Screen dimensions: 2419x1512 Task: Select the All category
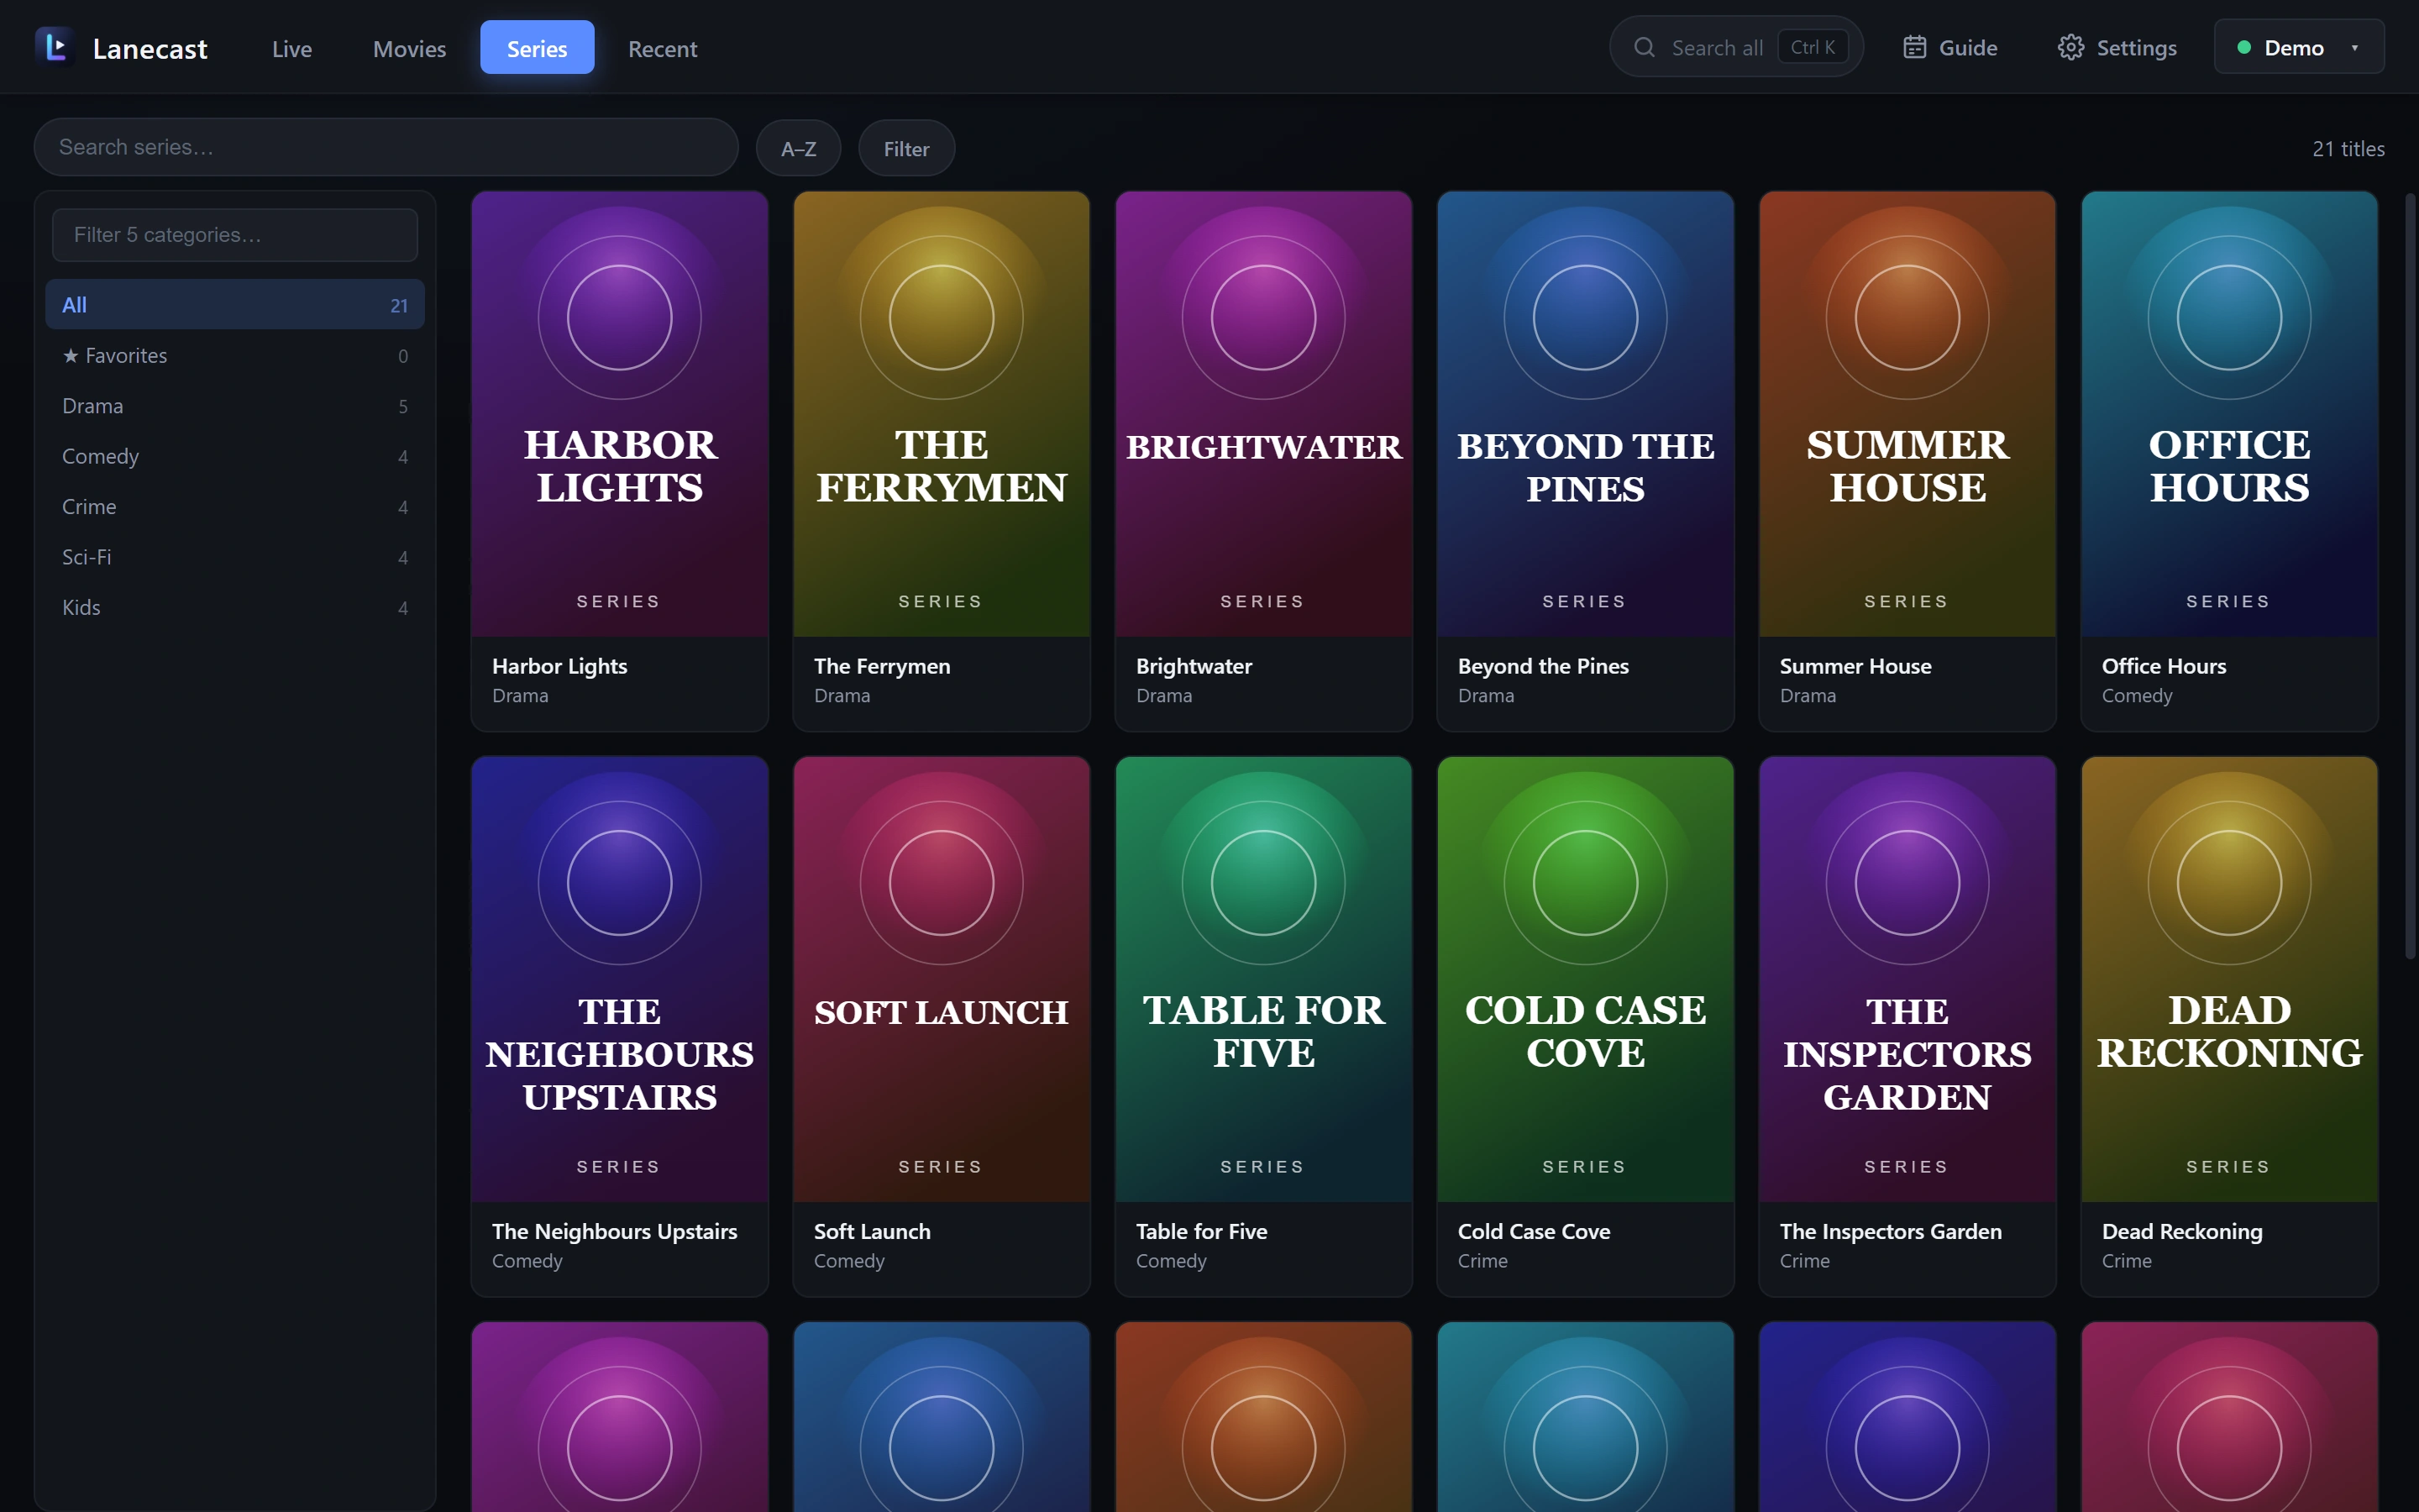coord(235,304)
